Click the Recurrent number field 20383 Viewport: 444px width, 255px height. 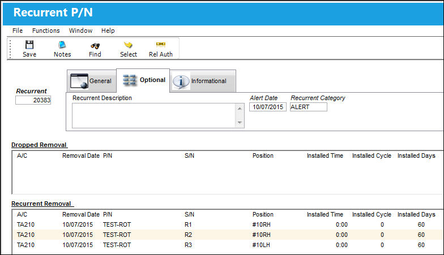[33, 100]
